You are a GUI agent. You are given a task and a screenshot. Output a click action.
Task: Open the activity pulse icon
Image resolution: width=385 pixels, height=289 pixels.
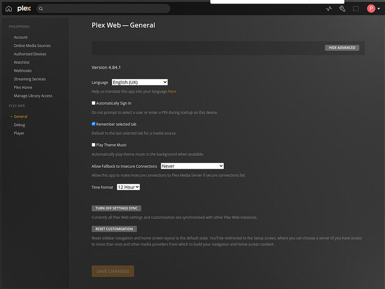(329, 9)
